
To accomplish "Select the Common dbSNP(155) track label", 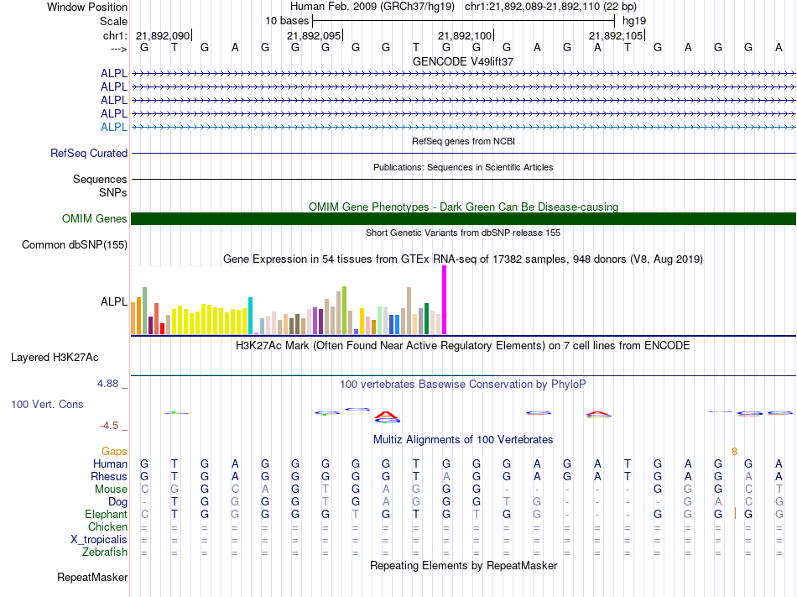I will tap(74, 245).
